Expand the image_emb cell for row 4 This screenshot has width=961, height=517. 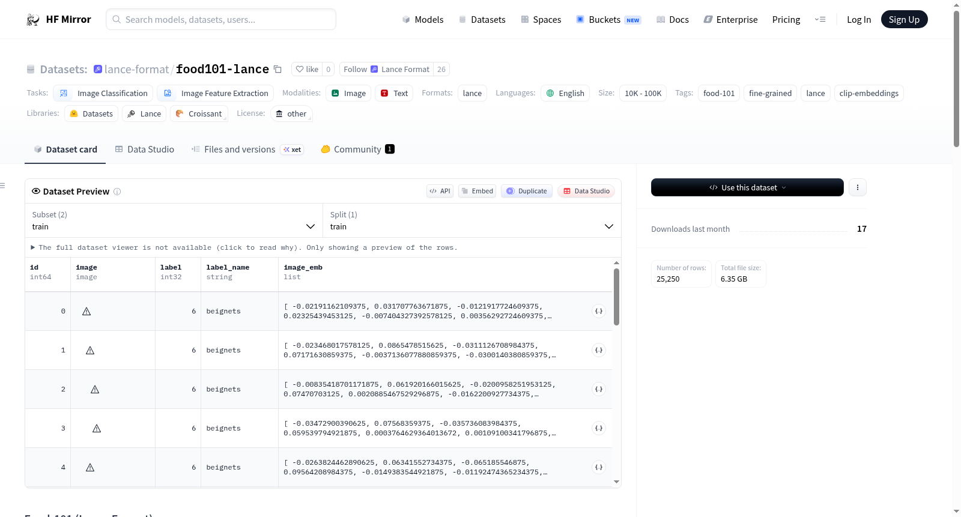[598, 467]
